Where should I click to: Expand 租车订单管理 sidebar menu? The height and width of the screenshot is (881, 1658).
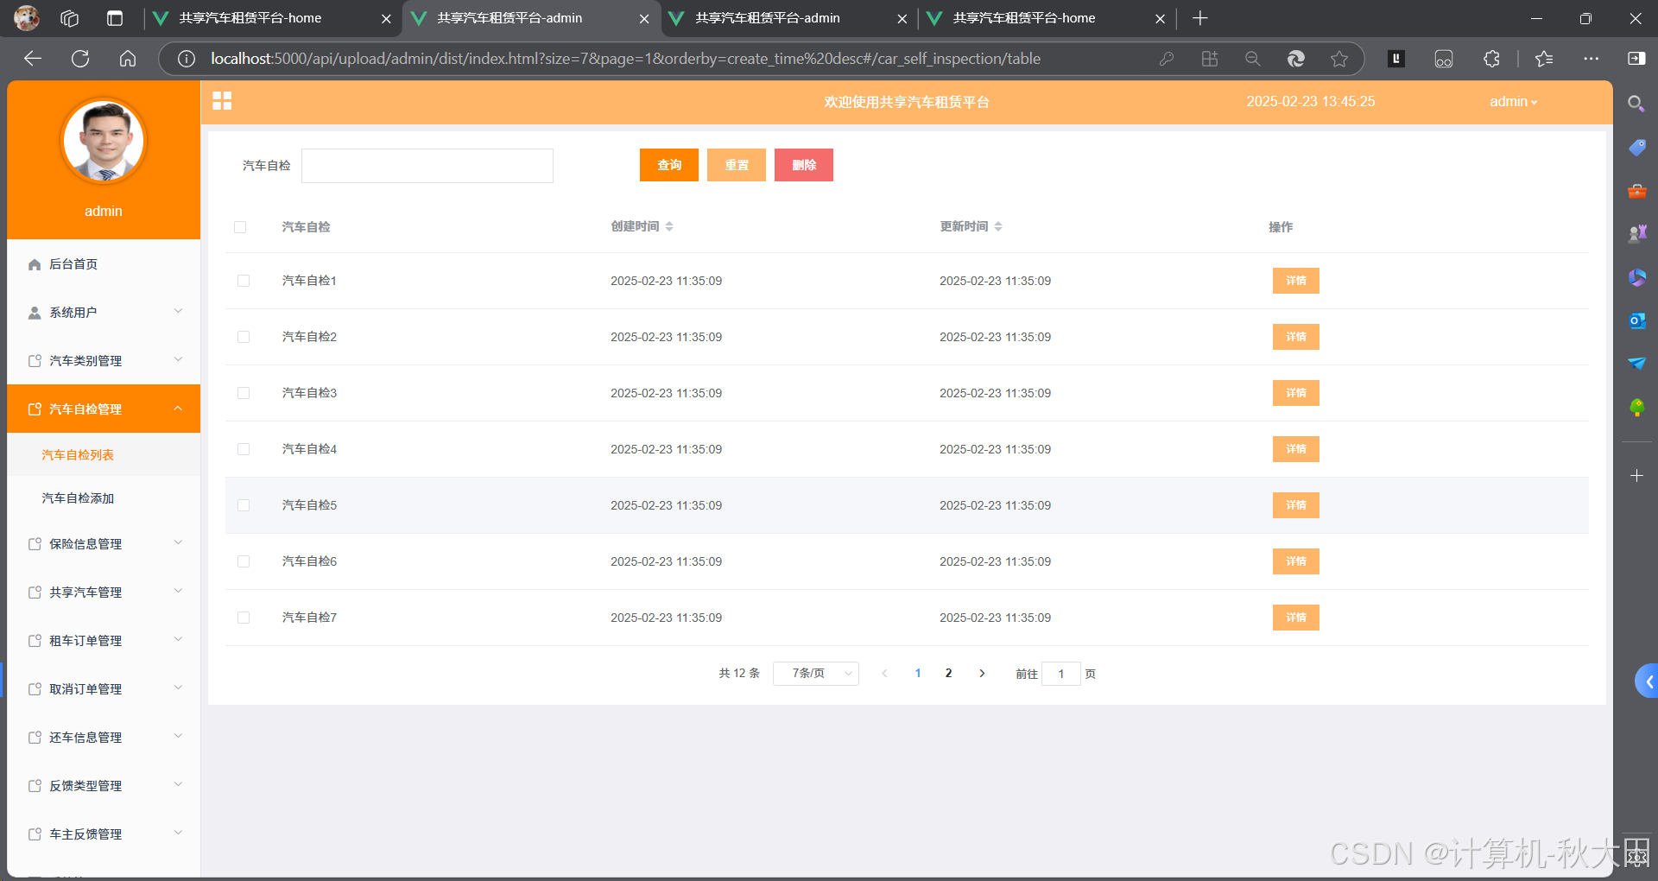(104, 640)
